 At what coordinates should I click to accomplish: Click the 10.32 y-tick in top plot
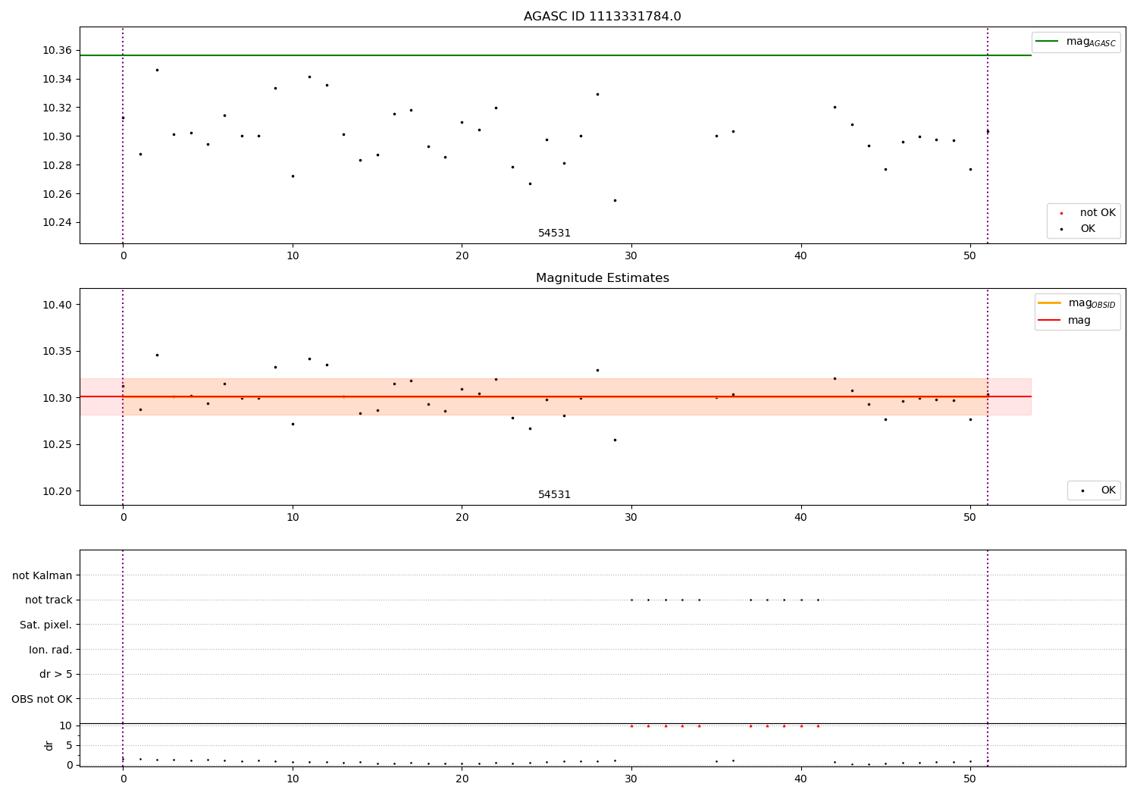point(57,108)
